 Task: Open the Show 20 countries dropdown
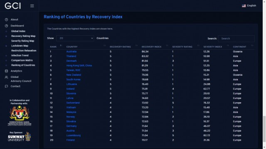tap(75, 38)
